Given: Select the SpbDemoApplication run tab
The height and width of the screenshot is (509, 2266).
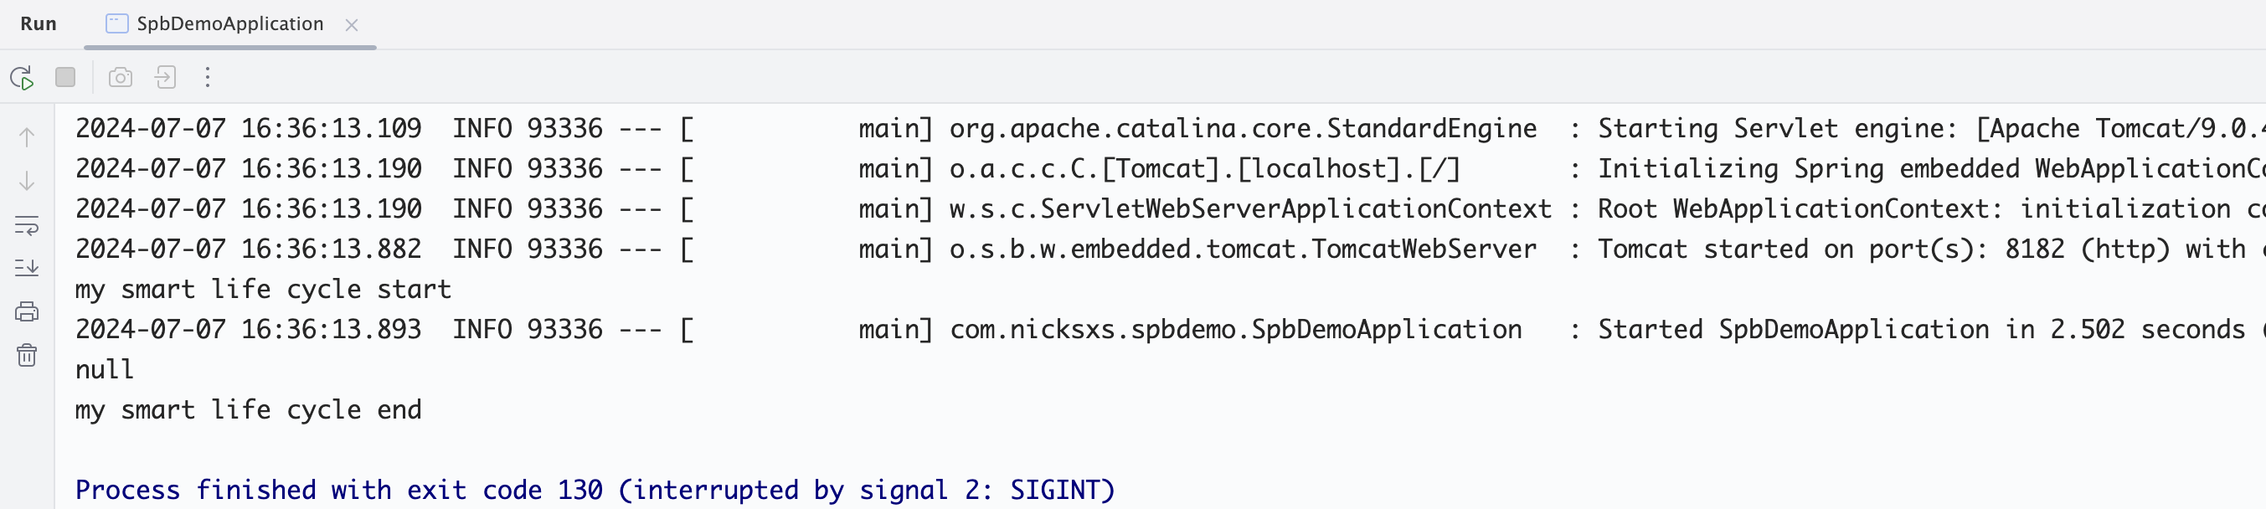Looking at the screenshot, I should click(x=229, y=23).
